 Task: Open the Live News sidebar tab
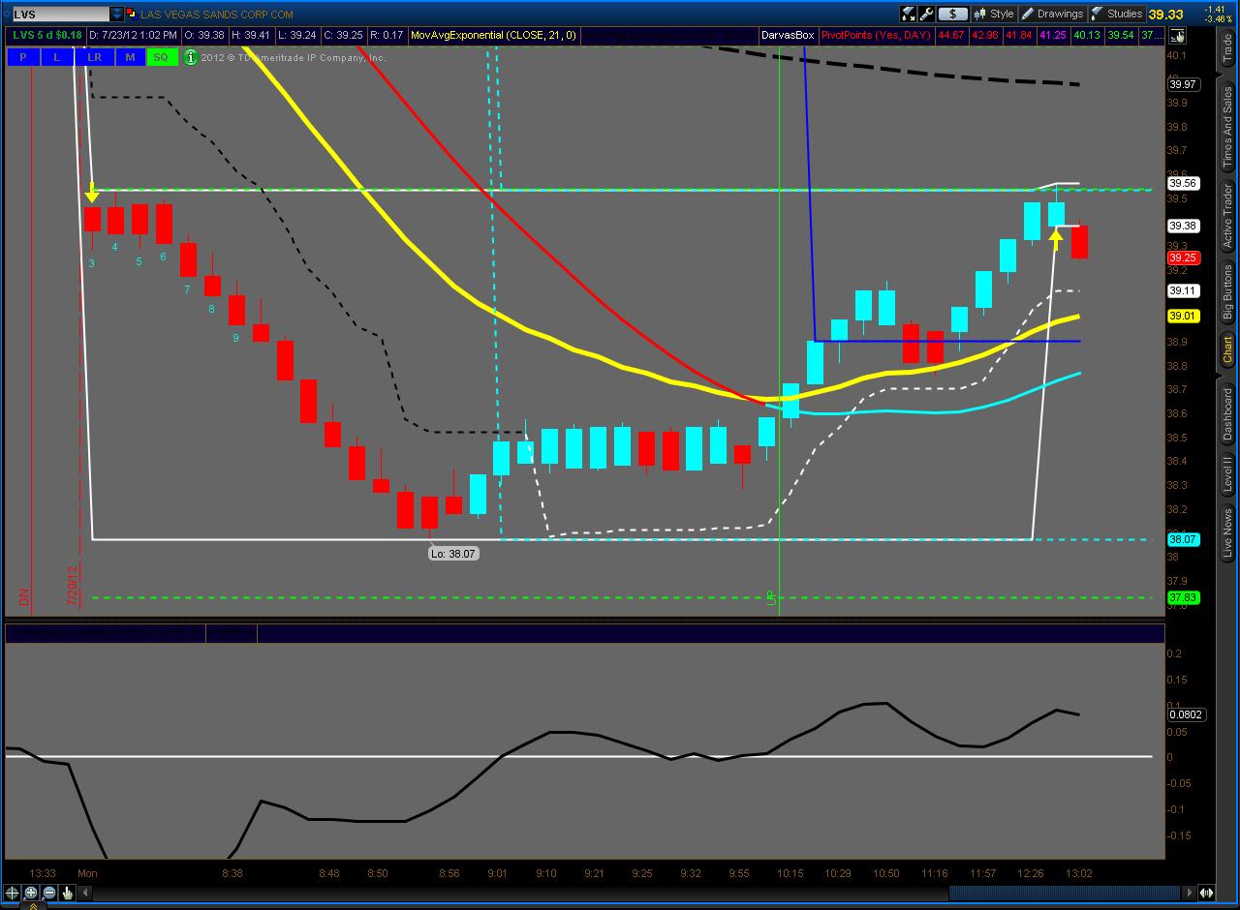pos(1227,534)
